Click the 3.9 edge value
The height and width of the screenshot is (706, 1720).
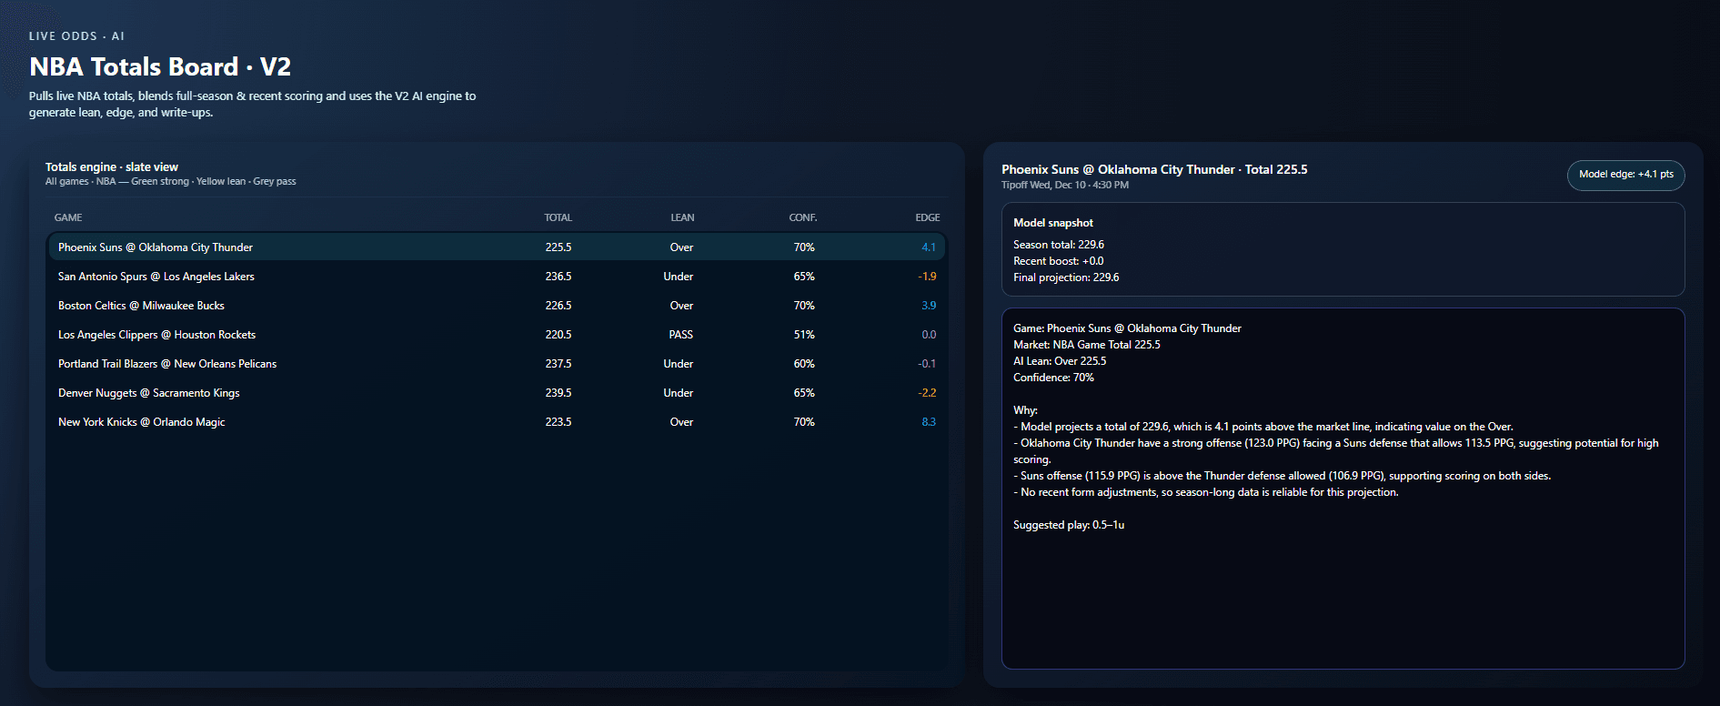coord(929,306)
